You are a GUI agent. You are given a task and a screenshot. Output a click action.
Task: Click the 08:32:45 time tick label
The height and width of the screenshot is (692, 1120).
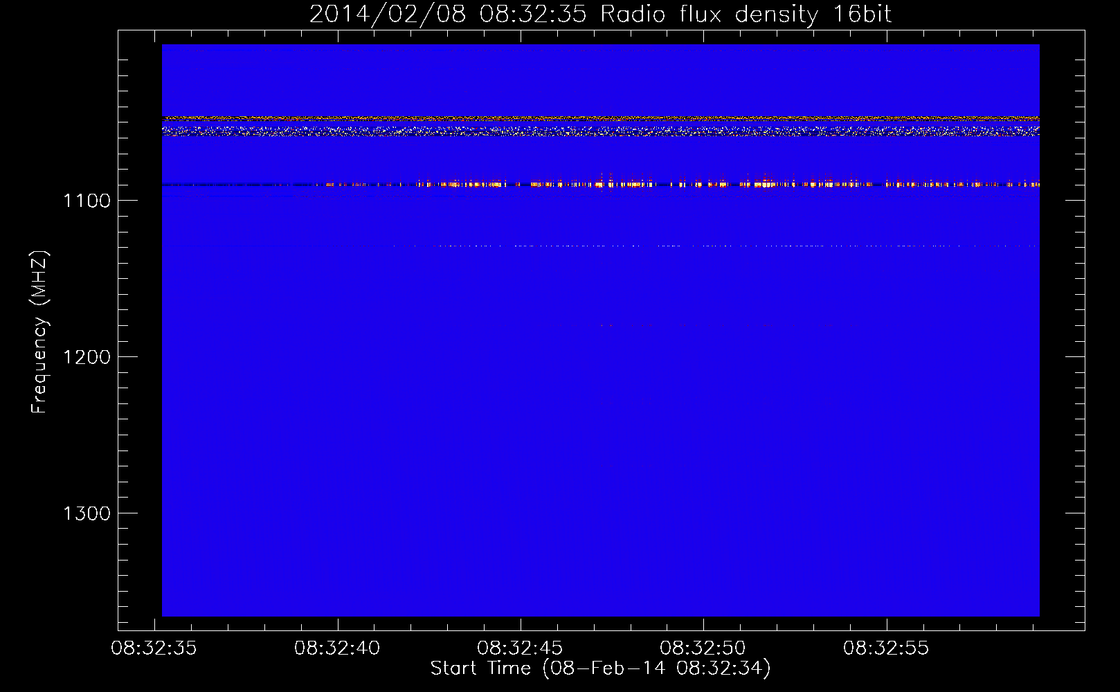(520, 648)
